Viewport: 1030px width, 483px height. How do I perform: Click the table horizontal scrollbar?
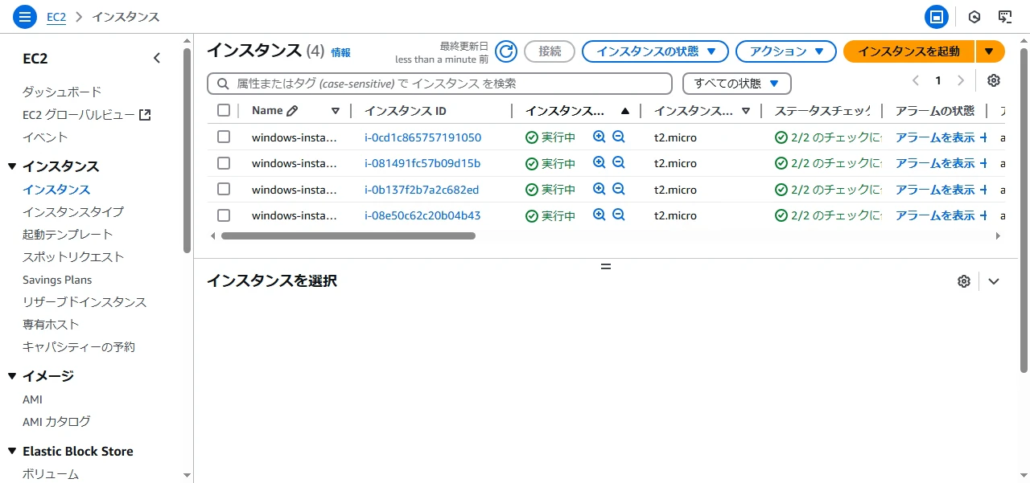point(348,236)
